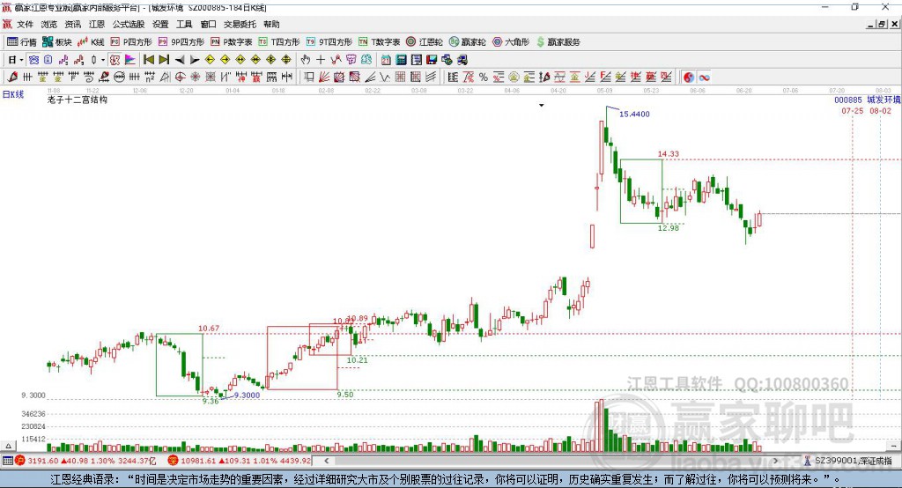Click the SZ399001 深证成指 status entry
Screen dimensions: 902x488
click(848, 461)
